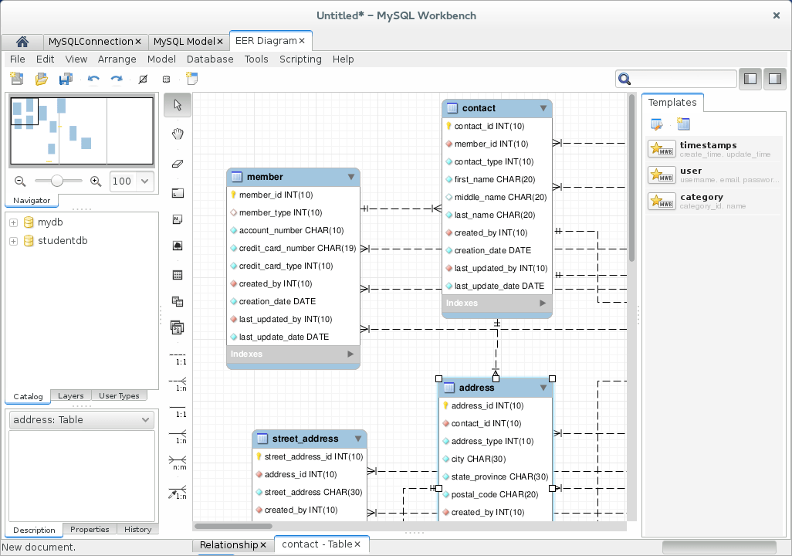Expand the Indexes section of member table
Image resolution: width=792 pixels, height=556 pixels.
tap(349, 354)
